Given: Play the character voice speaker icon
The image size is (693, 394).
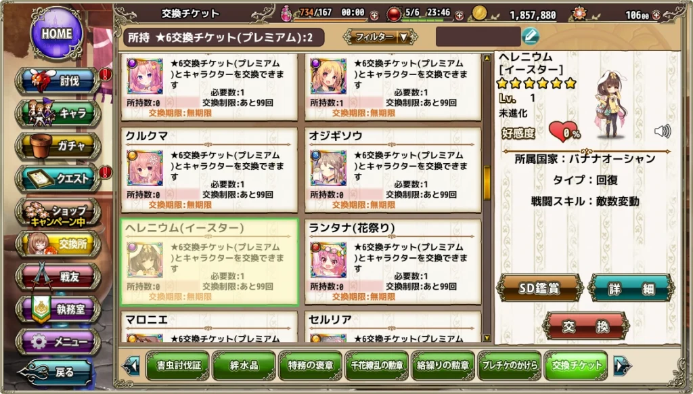Looking at the screenshot, I should [662, 131].
